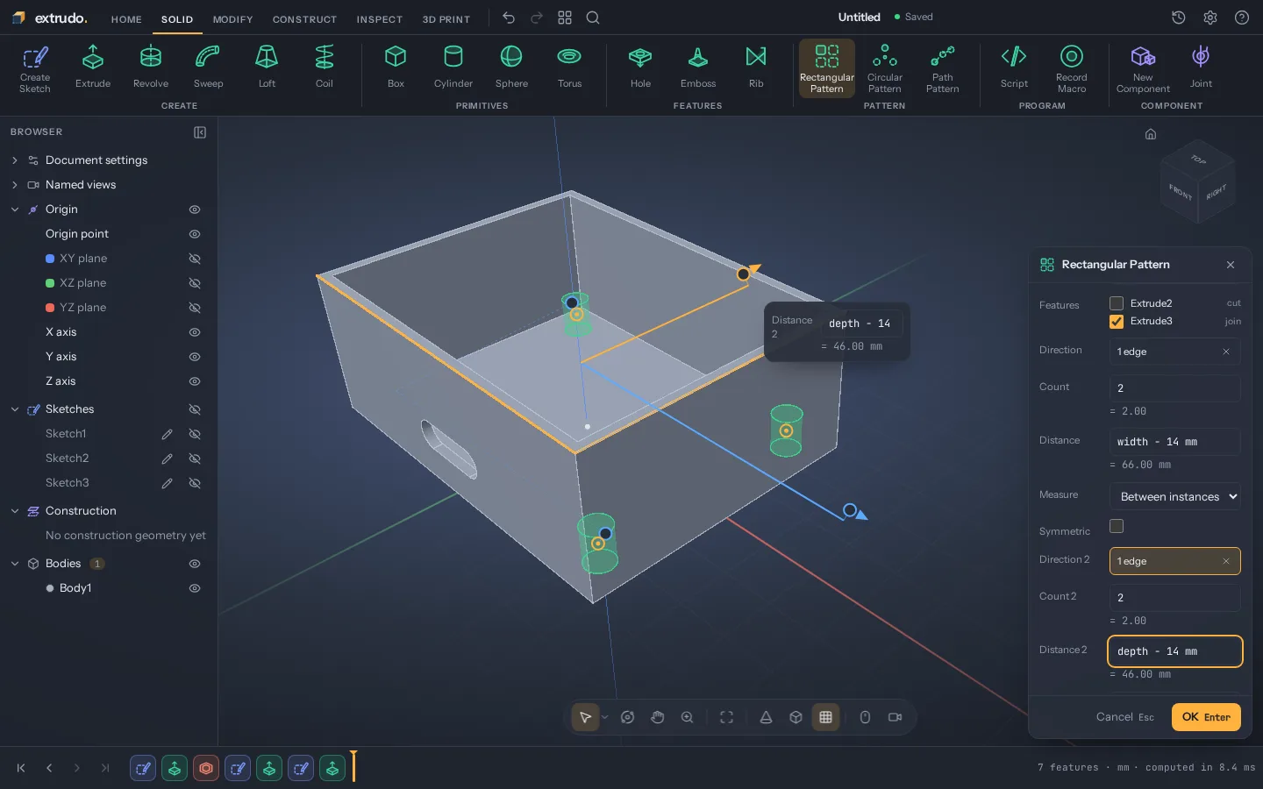Open the Measure dropdown

tap(1175, 496)
